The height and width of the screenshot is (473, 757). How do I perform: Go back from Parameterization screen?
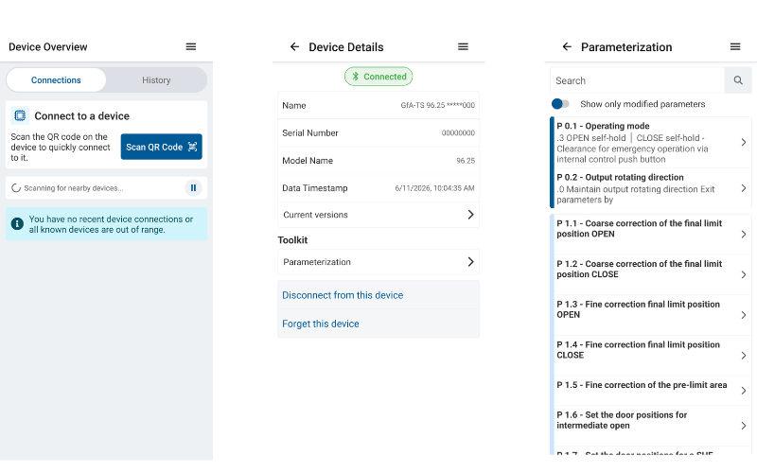tap(567, 46)
